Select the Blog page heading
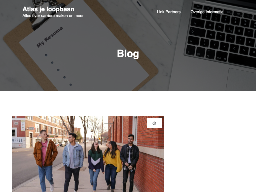 tap(128, 53)
